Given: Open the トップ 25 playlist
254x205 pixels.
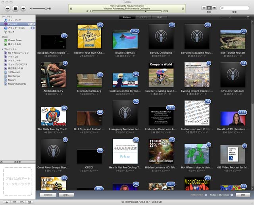Looking at the screenshot, I should coord(18,56).
